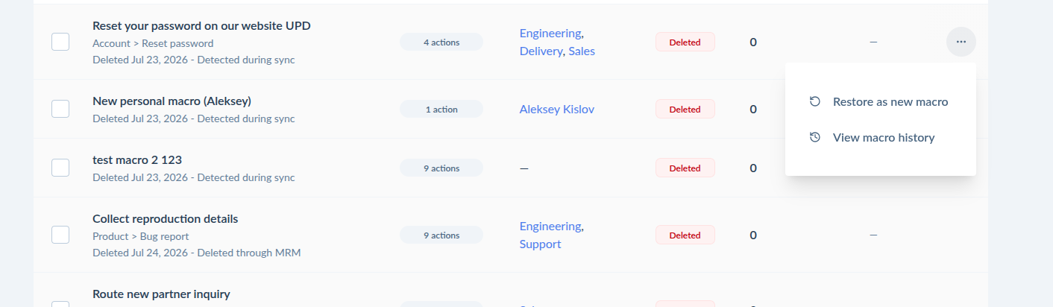Screen dimensions: 1053x307
Task: Click Engineering link in Reset password row
Action: (550, 33)
